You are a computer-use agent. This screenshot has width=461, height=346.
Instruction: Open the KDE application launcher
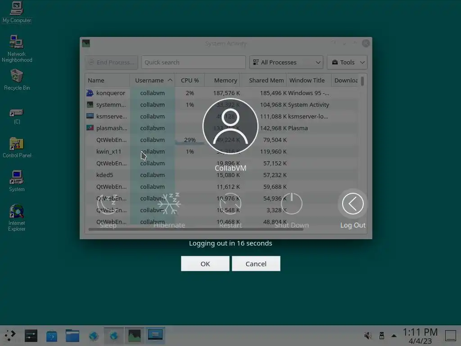coord(10,335)
